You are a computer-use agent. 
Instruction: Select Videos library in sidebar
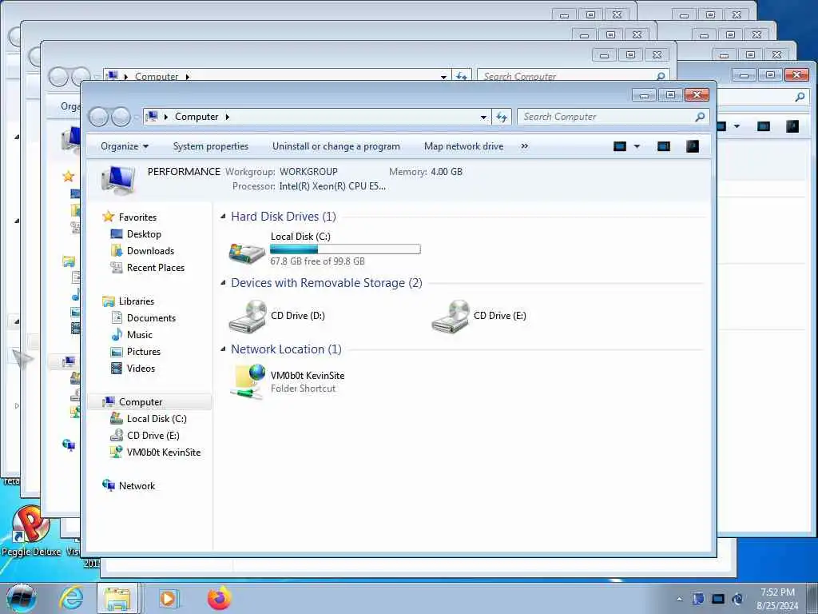(141, 368)
